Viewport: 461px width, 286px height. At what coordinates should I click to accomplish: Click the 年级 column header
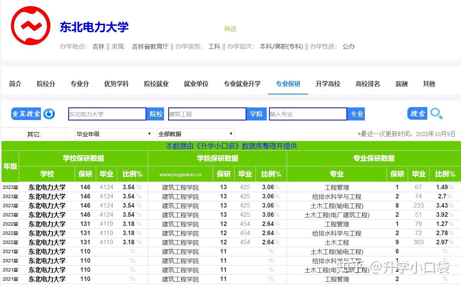(10, 166)
